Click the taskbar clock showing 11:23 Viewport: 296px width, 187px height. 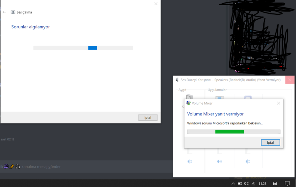point(262,184)
